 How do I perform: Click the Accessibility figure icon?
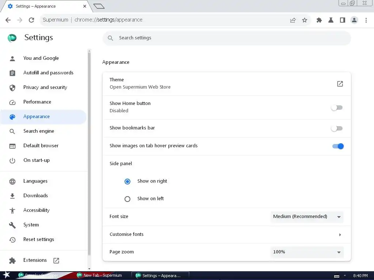(12, 210)
